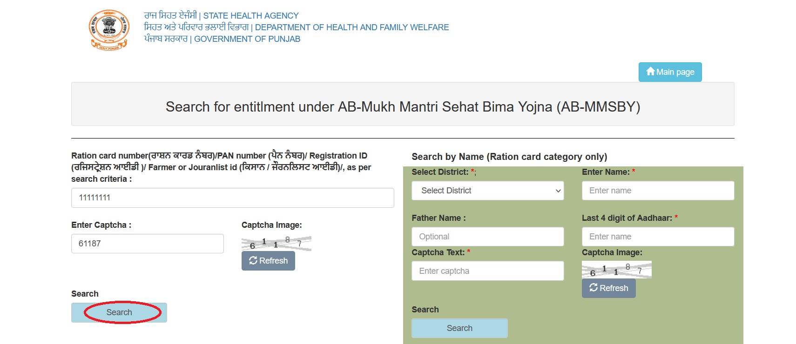Screen dimensions: 796x344
Task: Go to Main page via home button
Action: coord(670,72)
